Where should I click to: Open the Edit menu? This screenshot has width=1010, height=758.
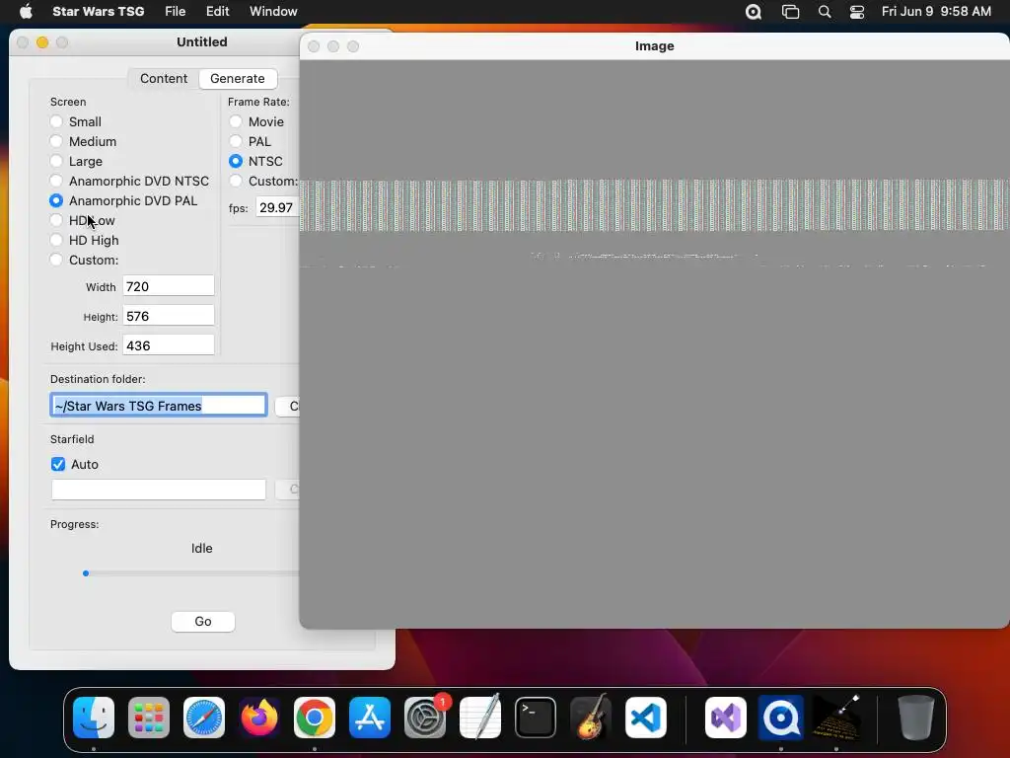coord(218,11)
